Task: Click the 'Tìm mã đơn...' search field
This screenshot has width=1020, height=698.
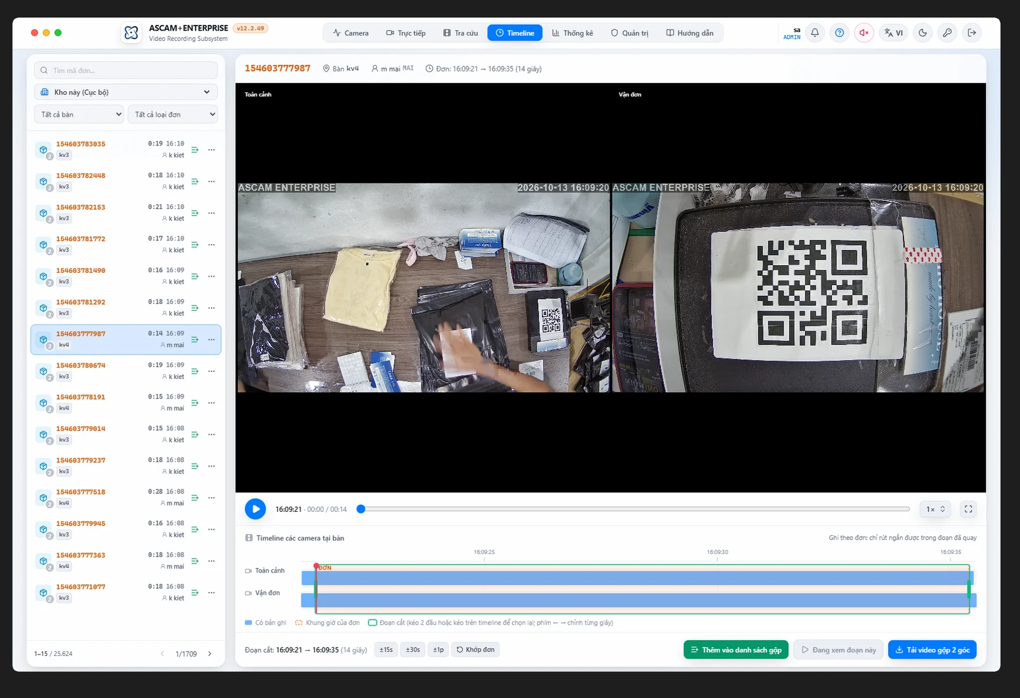Action: [126, 71]
